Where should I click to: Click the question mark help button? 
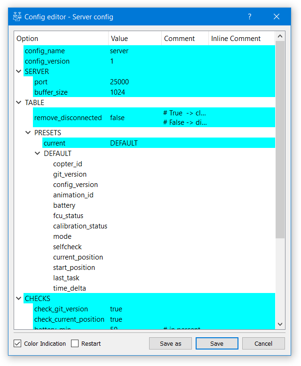pyautogui.click(x=250, y=16)
